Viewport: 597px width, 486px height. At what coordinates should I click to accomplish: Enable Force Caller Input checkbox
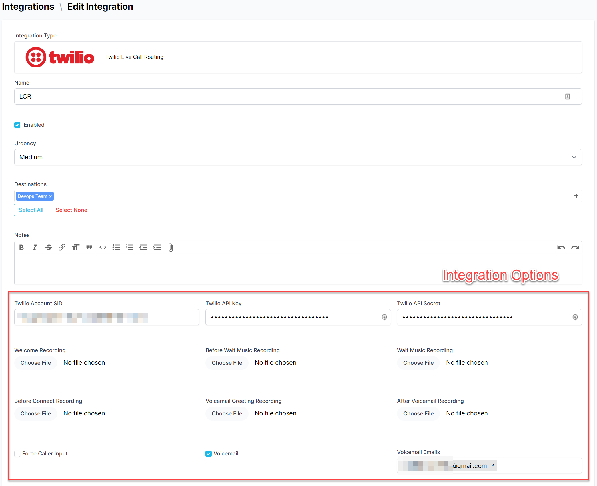(x=17, y=454)
